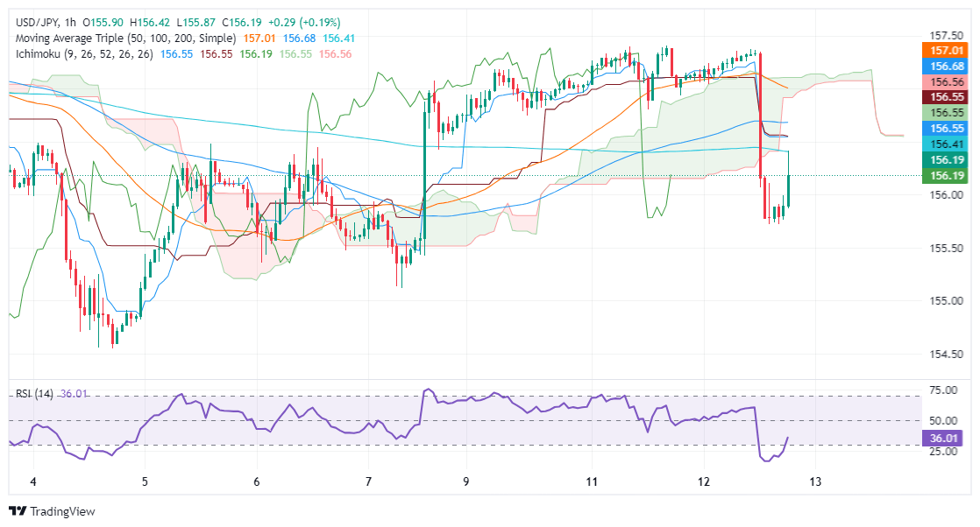Click the RSI (14) indicator label

click(34, 394)
